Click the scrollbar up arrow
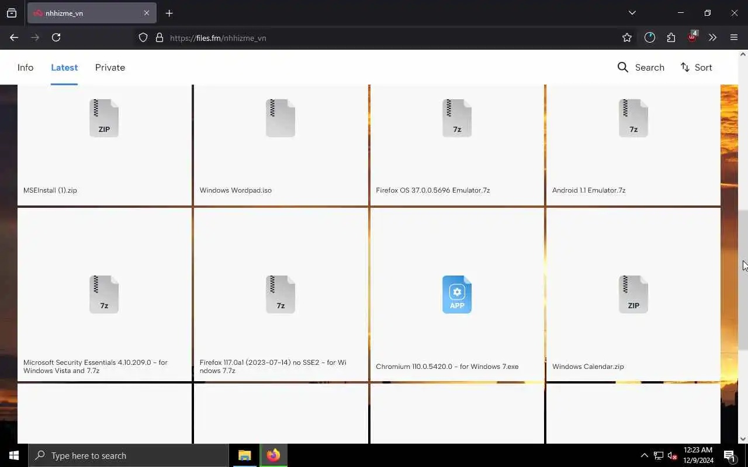The width and height of the screenshot is (748, 467). point(743,54)
